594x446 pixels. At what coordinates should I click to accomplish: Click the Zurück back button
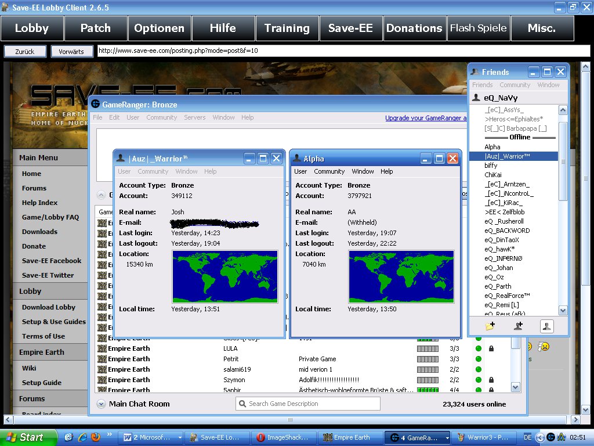coord(25,52)
